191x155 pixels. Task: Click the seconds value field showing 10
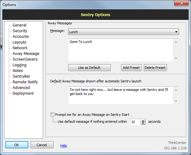[135, 122]
